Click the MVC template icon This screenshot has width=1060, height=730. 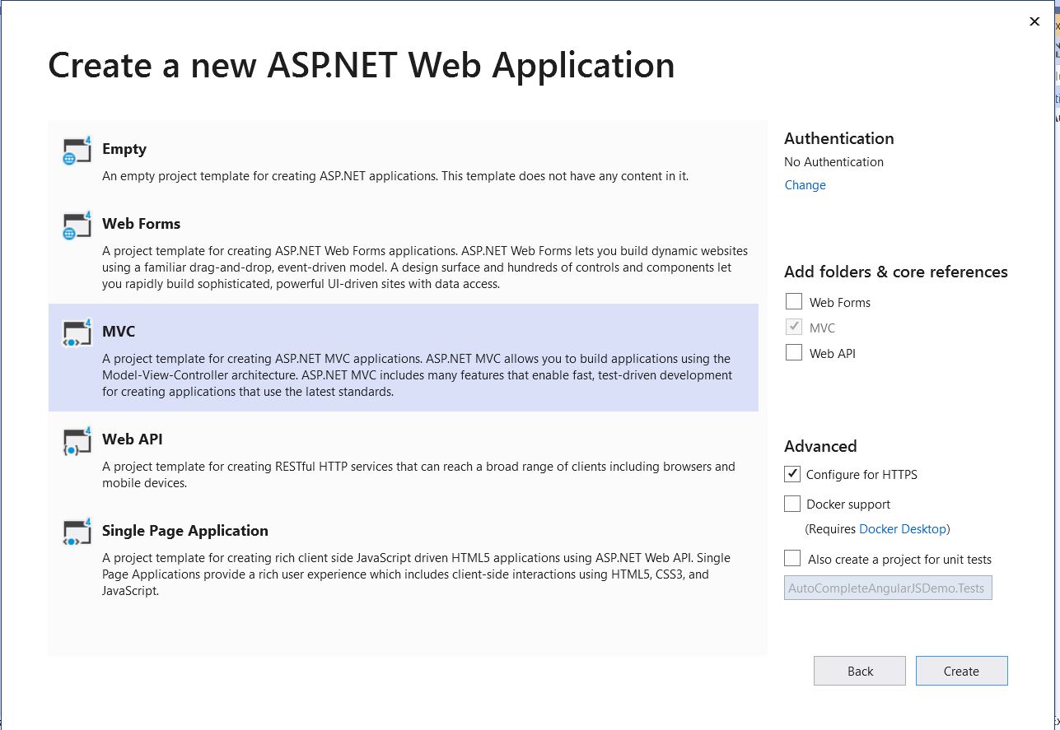(x=77, y=333)
